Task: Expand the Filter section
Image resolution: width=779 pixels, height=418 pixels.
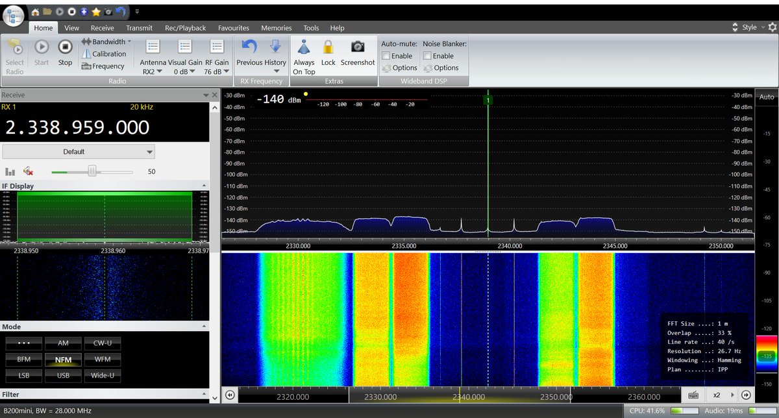Action: click(x=204, y=395)
